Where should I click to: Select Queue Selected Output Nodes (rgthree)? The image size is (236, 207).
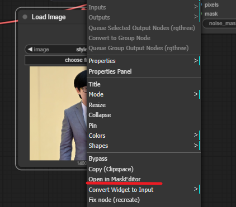coord(144,28)
